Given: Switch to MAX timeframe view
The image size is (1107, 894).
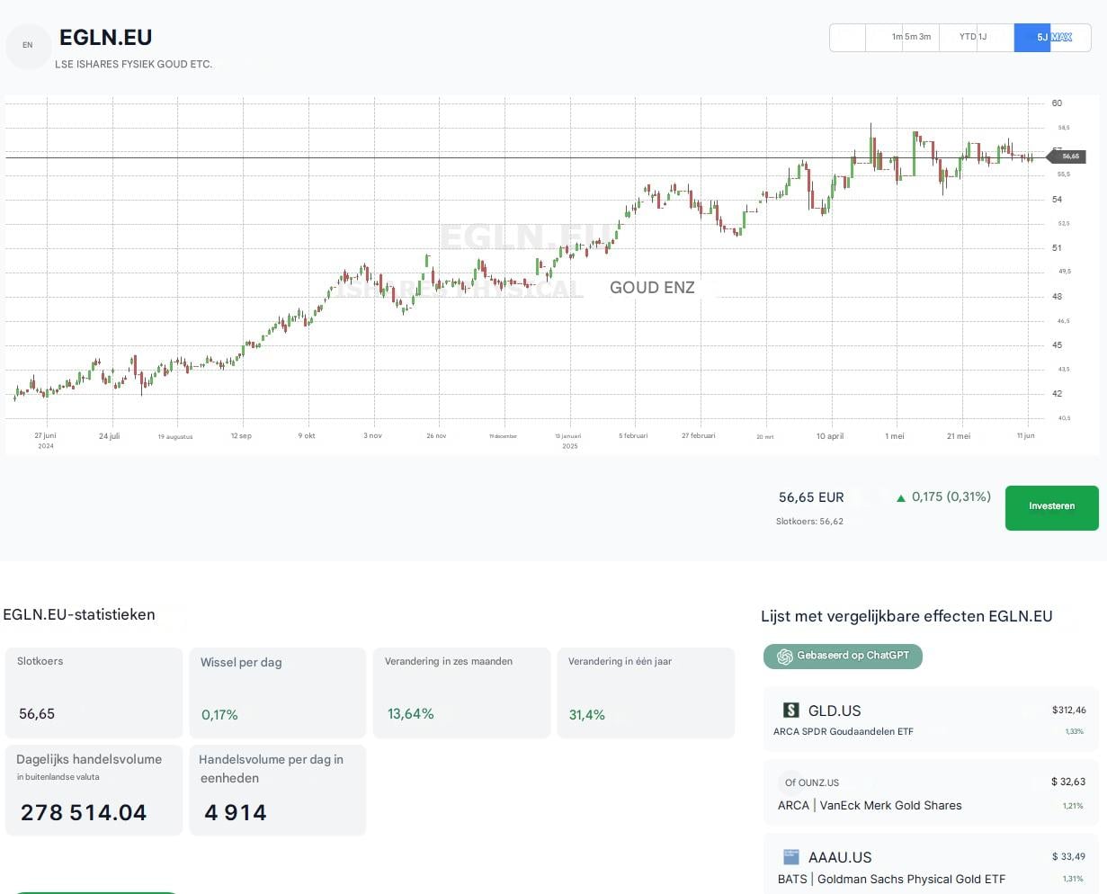Looking at the screenshot, I should [x=1061, y=37].
